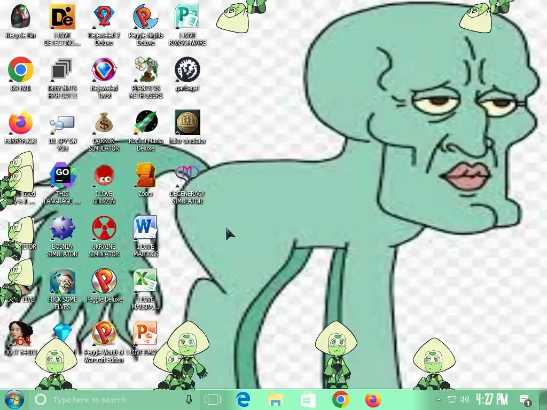Open Microsoft Edge from the taskbar
The image size is (547, 410).
[x=243, y=399]
